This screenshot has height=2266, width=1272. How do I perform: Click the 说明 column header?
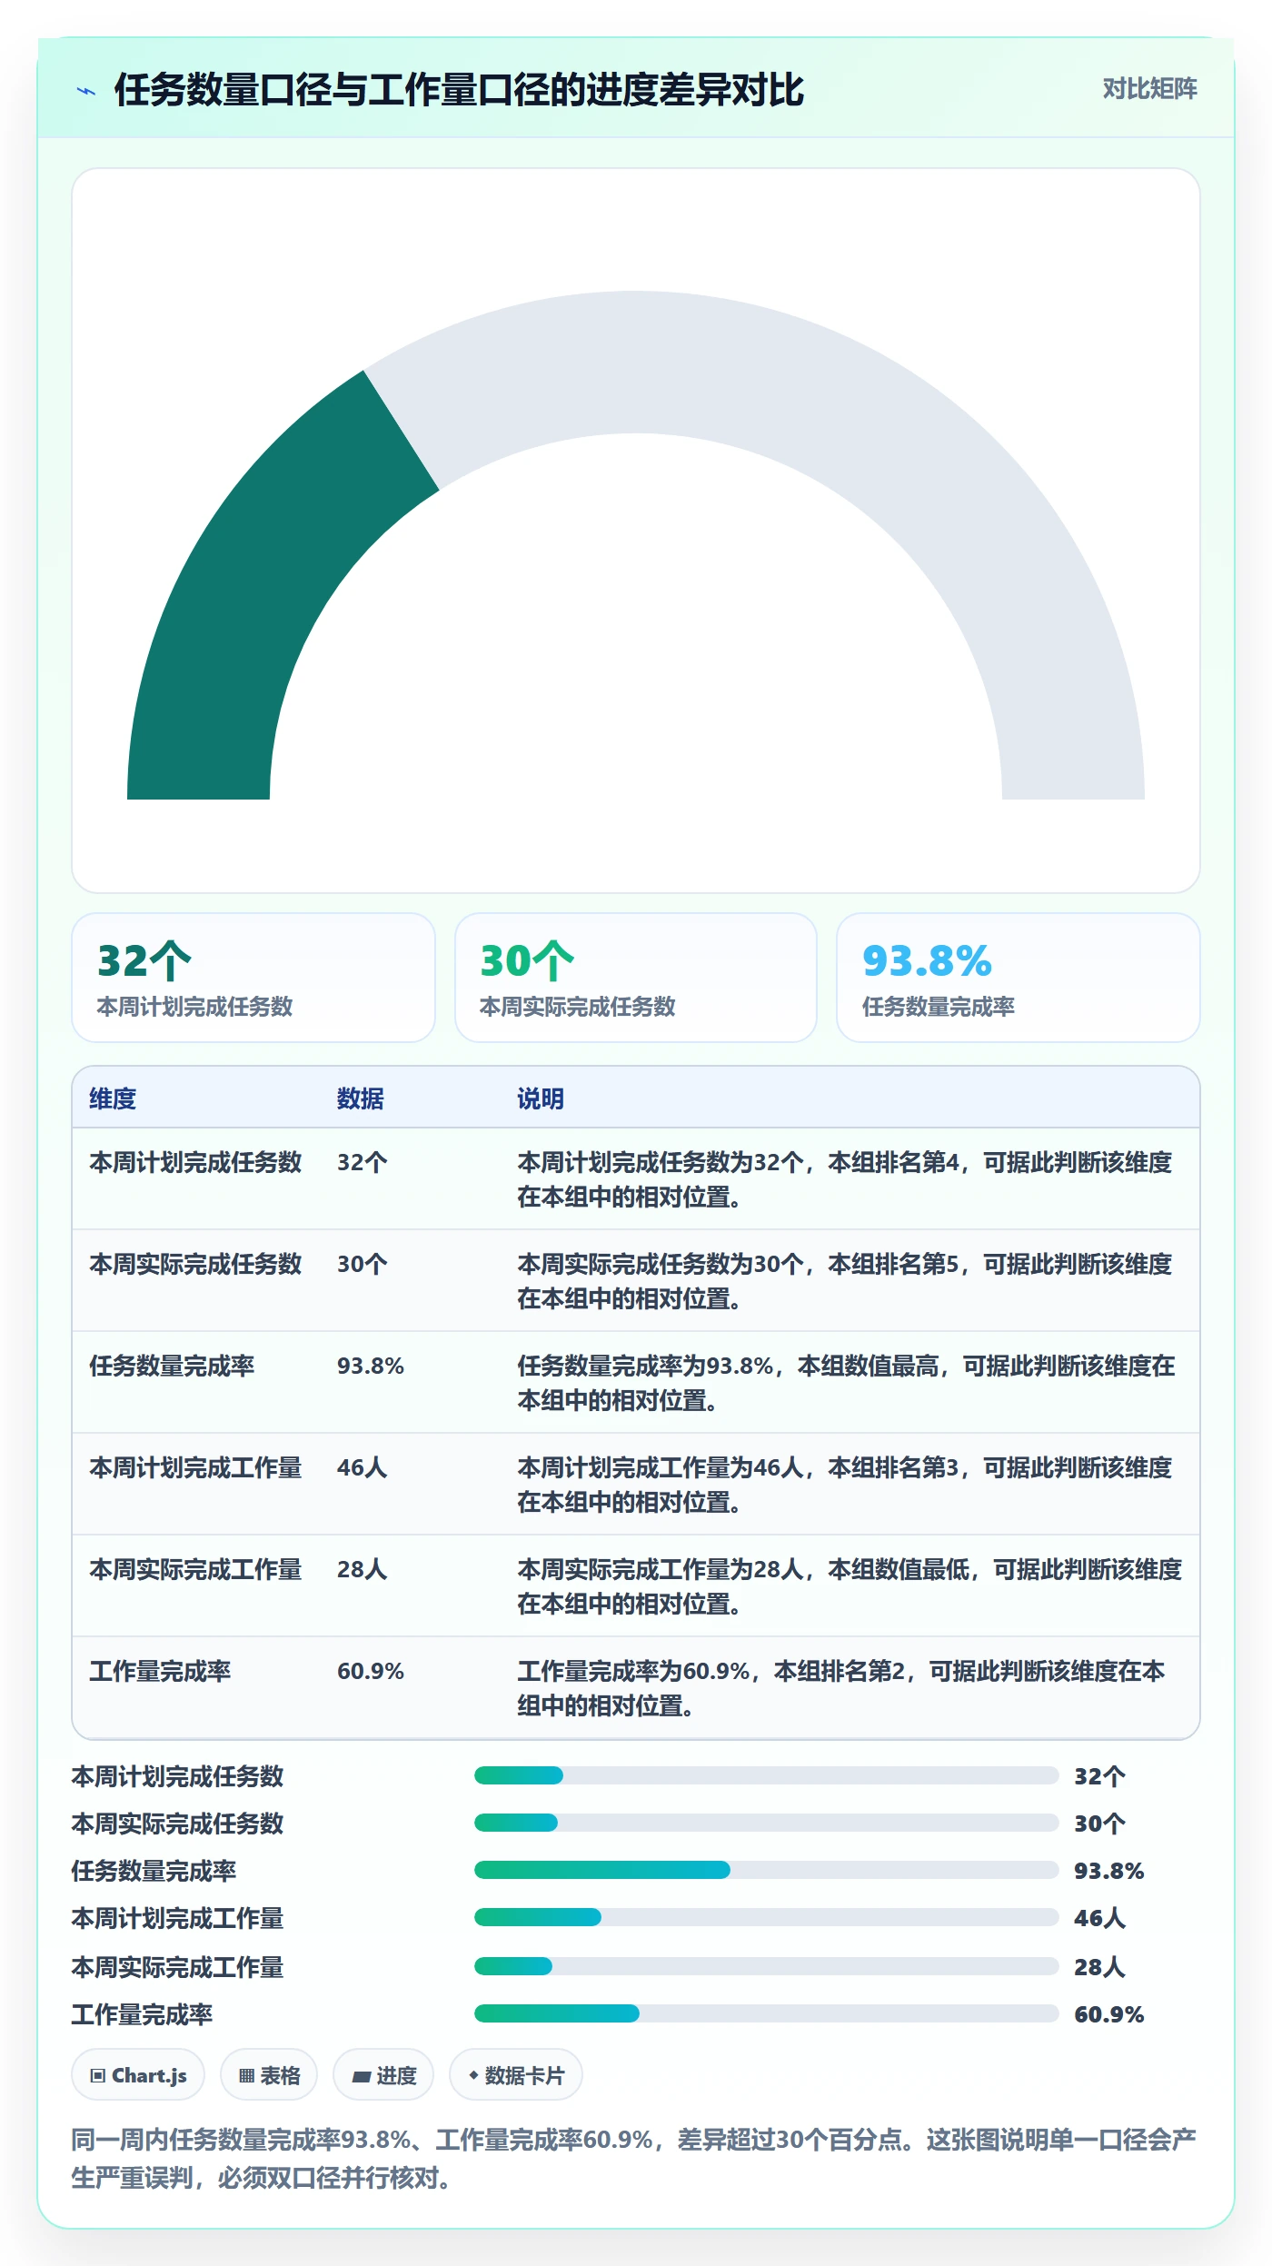coord(541,1098)
